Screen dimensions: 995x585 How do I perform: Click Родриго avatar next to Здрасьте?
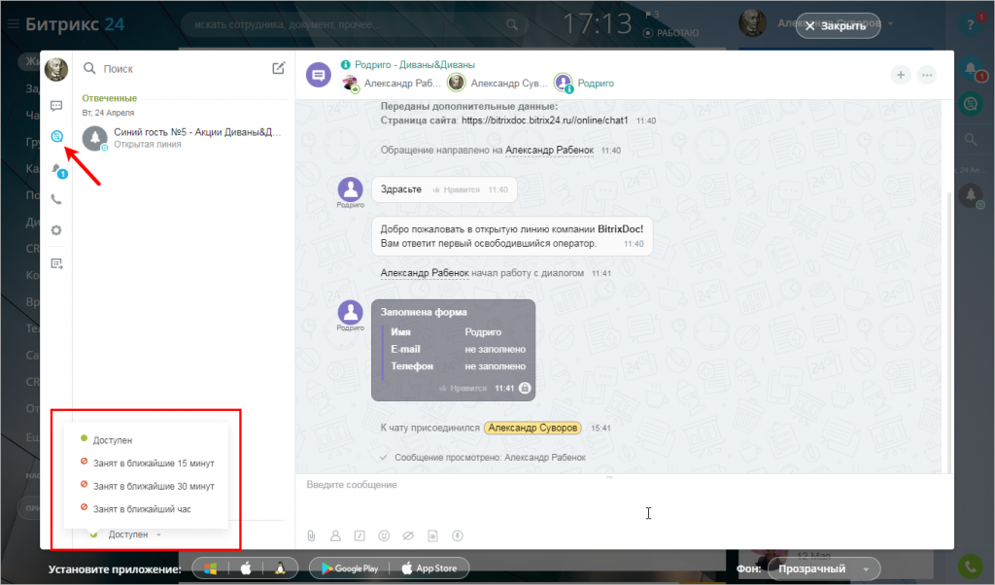pos(350,189)
